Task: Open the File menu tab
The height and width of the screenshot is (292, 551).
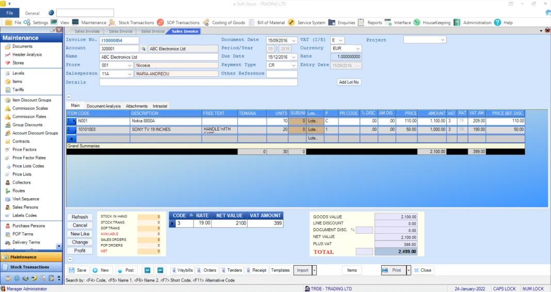Action: 9,13
